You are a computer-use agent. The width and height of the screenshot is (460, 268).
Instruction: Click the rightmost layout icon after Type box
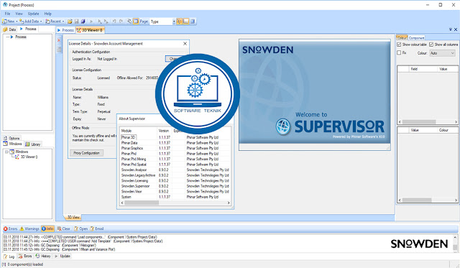pyautogui.click(x=193, y=22)
